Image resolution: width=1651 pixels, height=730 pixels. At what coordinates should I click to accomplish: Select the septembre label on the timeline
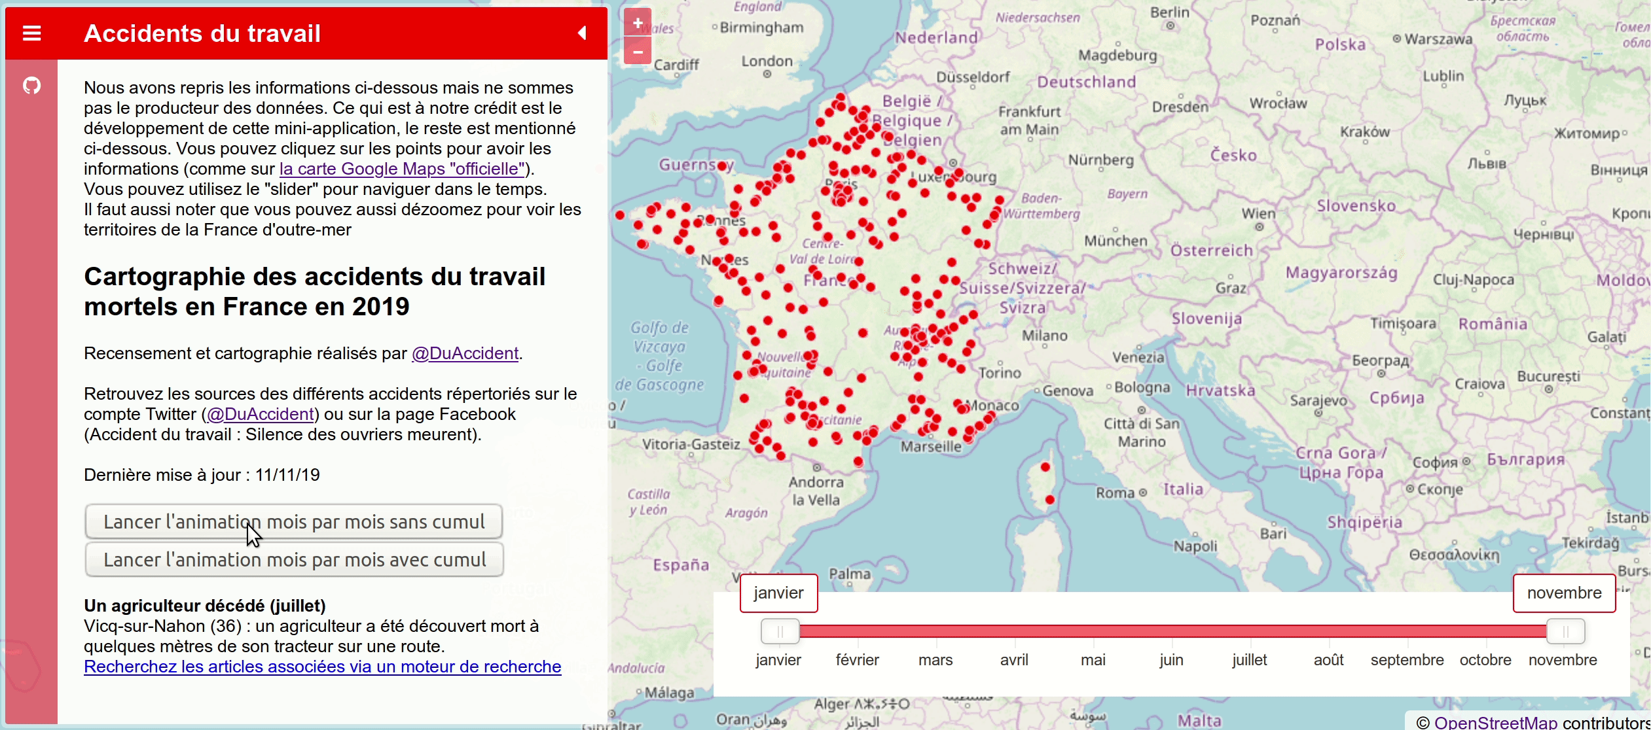pyautogui.click(x=1407, y=660)
